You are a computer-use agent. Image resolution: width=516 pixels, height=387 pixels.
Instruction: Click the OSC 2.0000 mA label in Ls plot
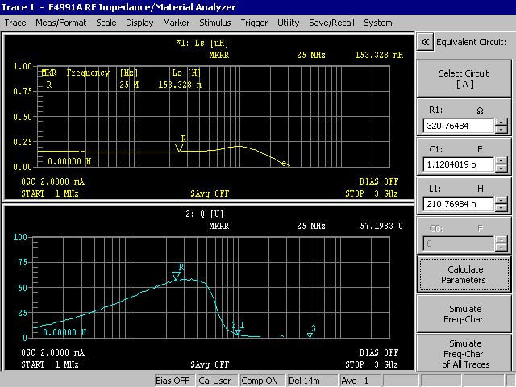click(x=52, y=181)
